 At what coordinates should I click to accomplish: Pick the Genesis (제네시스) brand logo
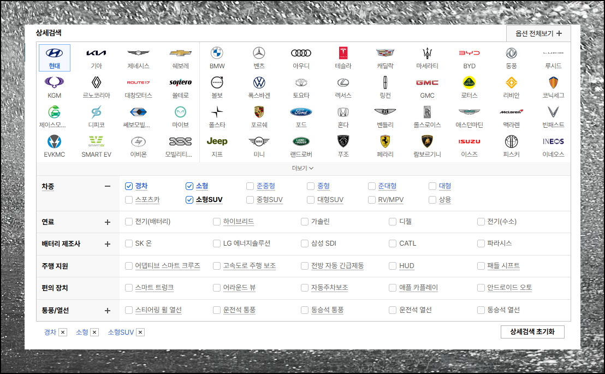pyautogui.click(x=138, y=54)
